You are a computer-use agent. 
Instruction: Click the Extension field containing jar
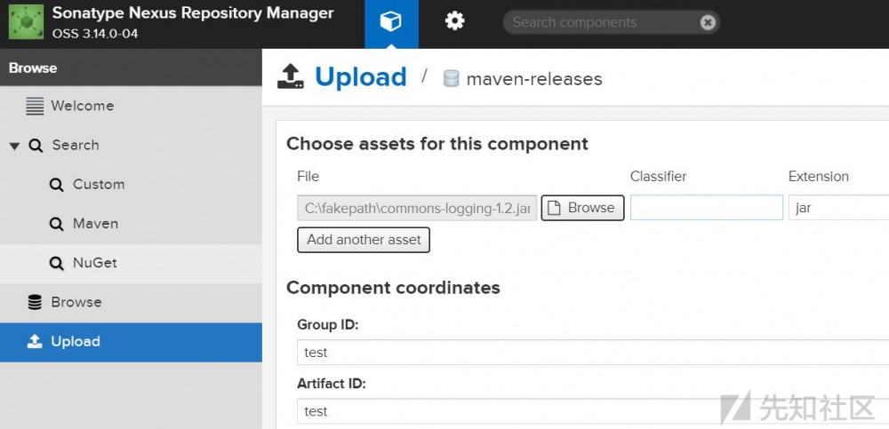pos(838,208)
